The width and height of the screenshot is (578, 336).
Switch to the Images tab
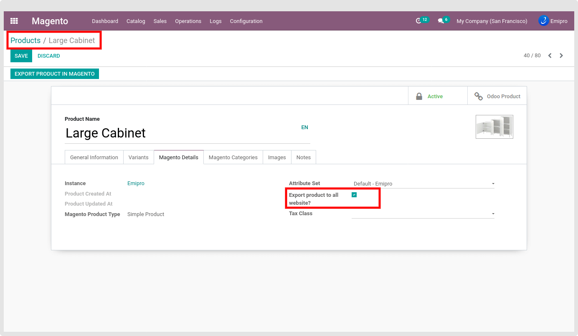(x=277, y=157)
